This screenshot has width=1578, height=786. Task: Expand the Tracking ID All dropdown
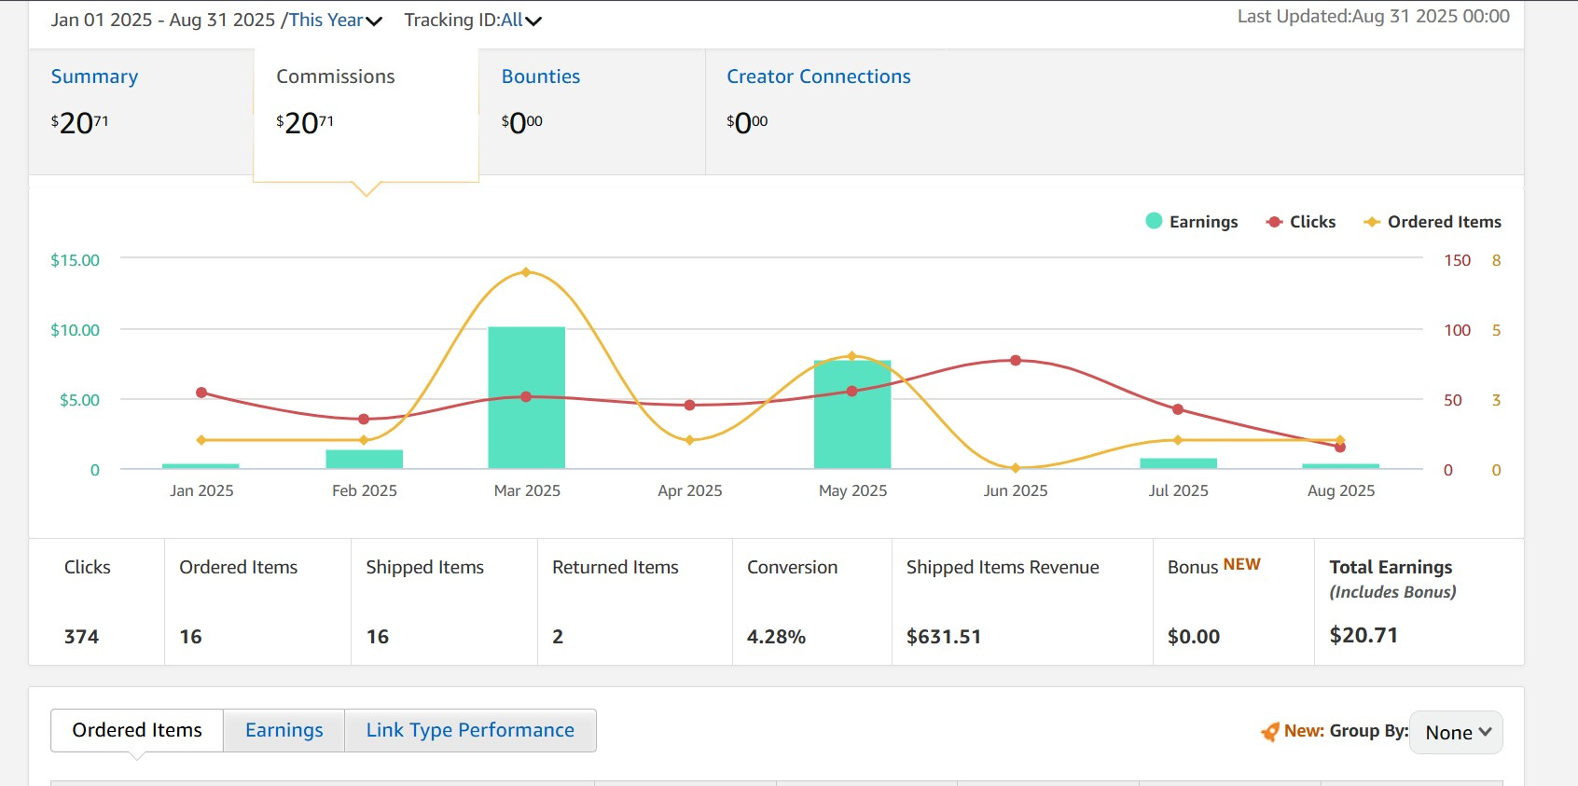pyautogui.click(x=520, y=21)
